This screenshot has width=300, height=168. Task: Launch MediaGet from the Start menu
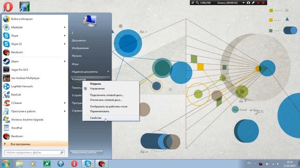35,28
